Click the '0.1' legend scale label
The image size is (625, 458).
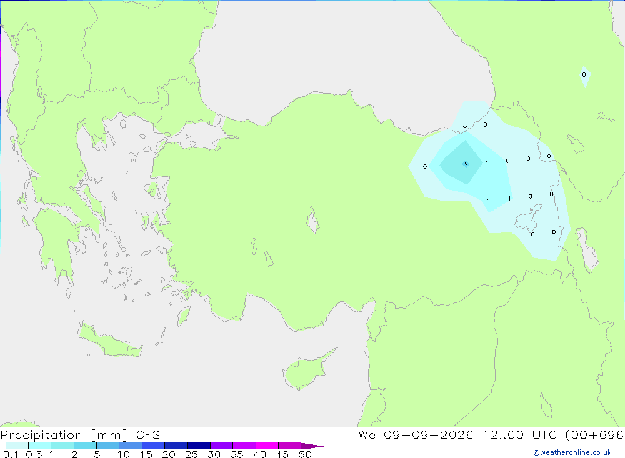coord(11,454)
